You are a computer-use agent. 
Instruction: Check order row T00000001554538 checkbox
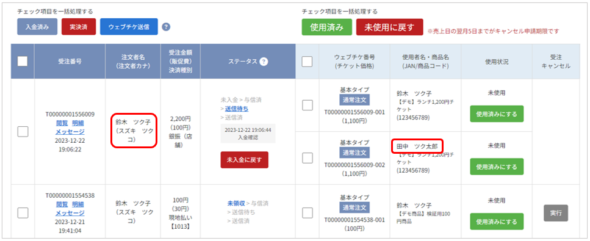click(x=23, y=213)
